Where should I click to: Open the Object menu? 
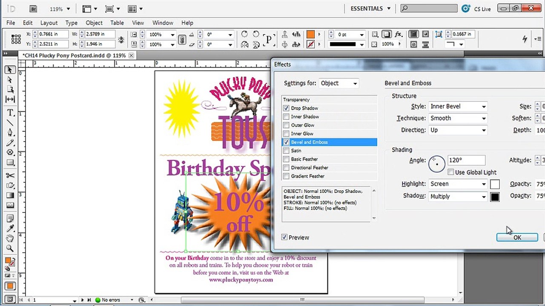(x=94, y=23)
